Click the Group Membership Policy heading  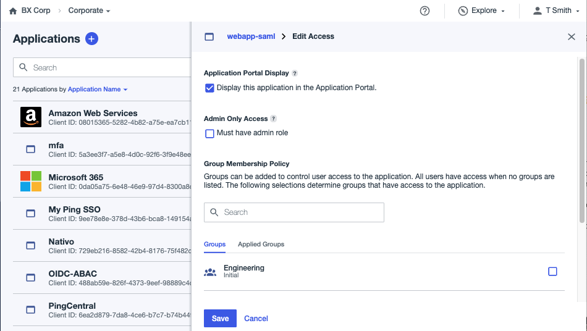(247, 164)
